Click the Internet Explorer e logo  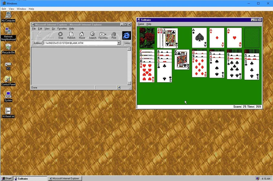[126, 35]
